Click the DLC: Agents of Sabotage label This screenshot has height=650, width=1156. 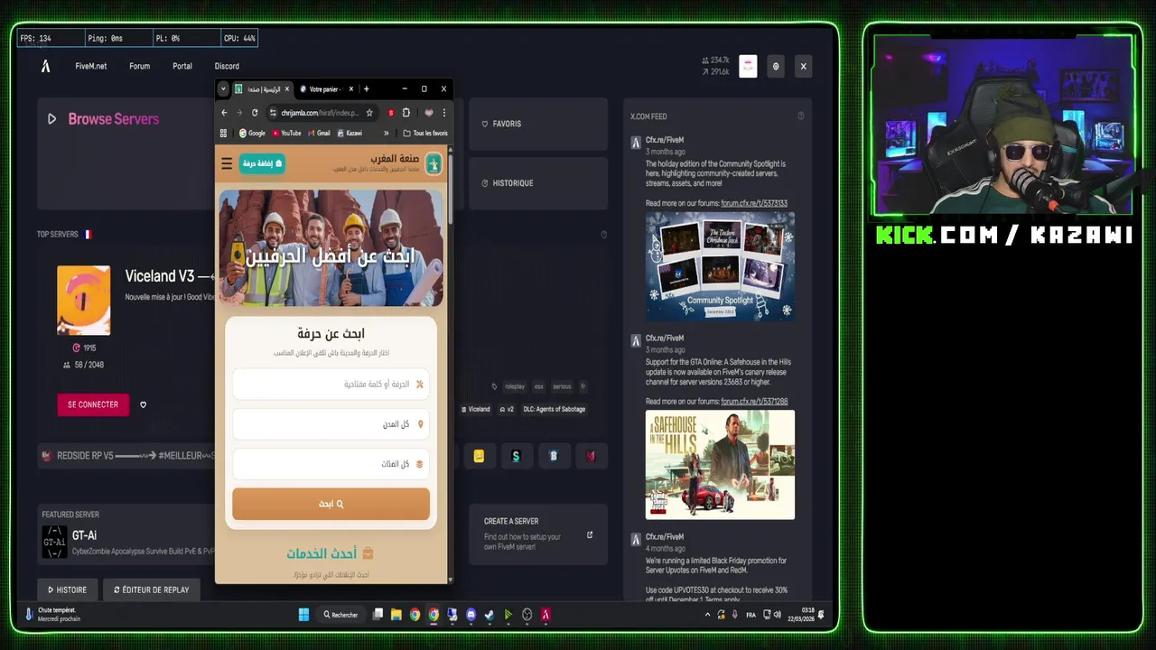coord(555,409)
